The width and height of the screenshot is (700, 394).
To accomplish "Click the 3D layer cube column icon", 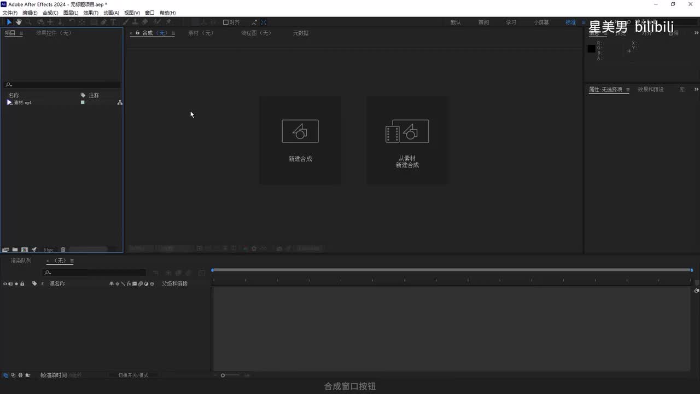I will (152, 283).
